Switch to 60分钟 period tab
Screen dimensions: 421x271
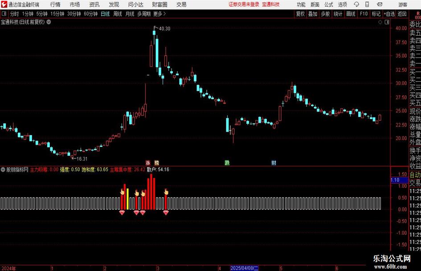tap(91, 14)
